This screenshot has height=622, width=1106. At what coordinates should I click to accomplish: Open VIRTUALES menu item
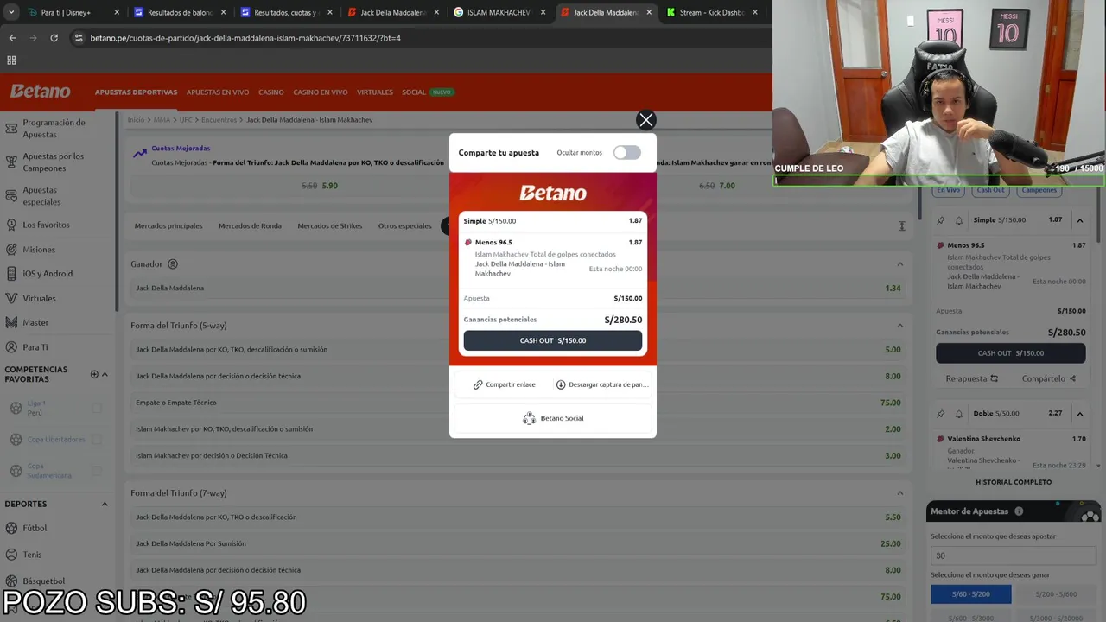[375, 92]
